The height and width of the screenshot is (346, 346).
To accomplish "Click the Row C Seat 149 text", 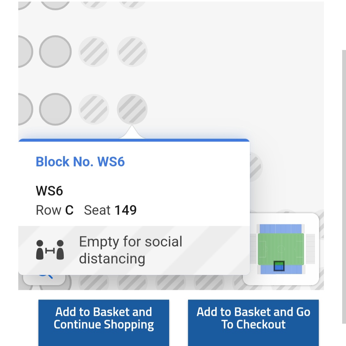I will (86, 210).
